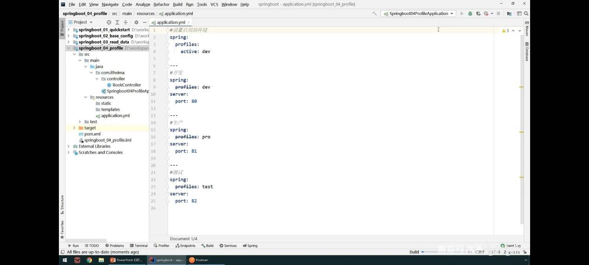This screenshot has width=589, height=265.
Task: Close the application.yml editor tab
Action: [x=189, y=22]
